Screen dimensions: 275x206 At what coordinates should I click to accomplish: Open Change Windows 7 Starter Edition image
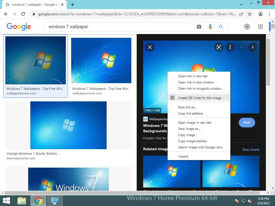(68, 125)
